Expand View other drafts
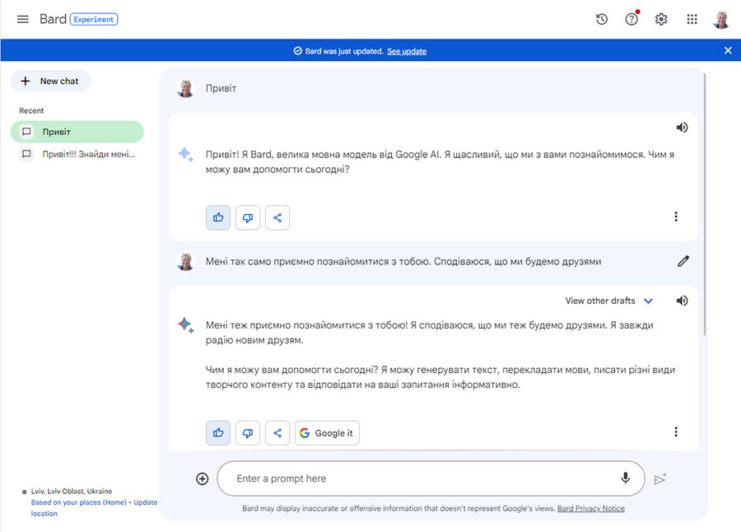Screen dimensions: 741x532 [x=608, y=301]
